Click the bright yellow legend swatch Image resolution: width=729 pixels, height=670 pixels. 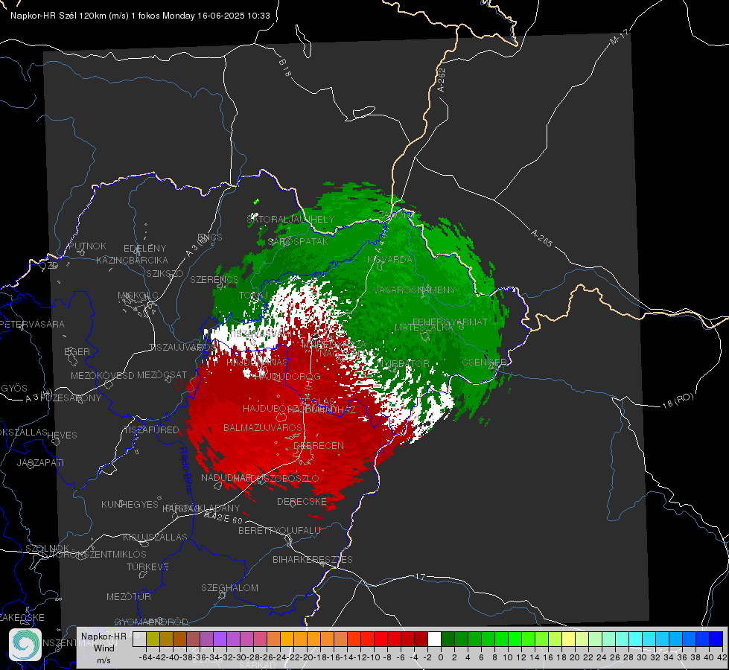tap(569, 639)
